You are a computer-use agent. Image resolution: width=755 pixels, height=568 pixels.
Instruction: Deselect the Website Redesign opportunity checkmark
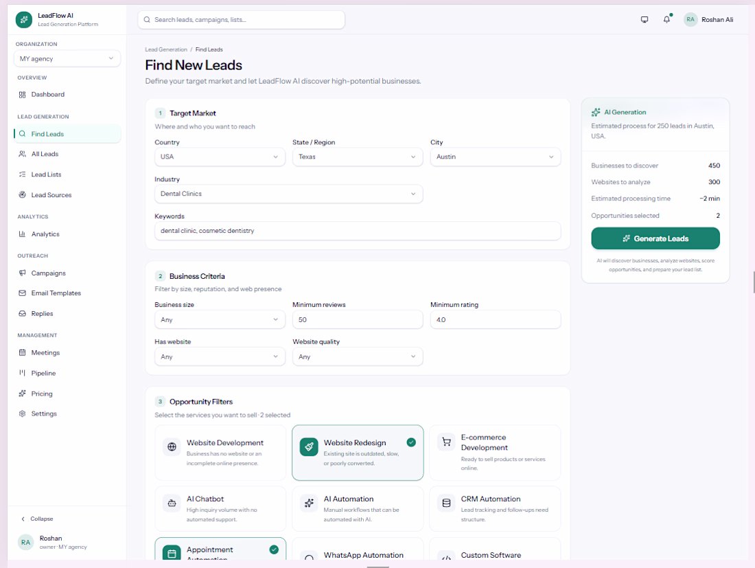point(411,442)
